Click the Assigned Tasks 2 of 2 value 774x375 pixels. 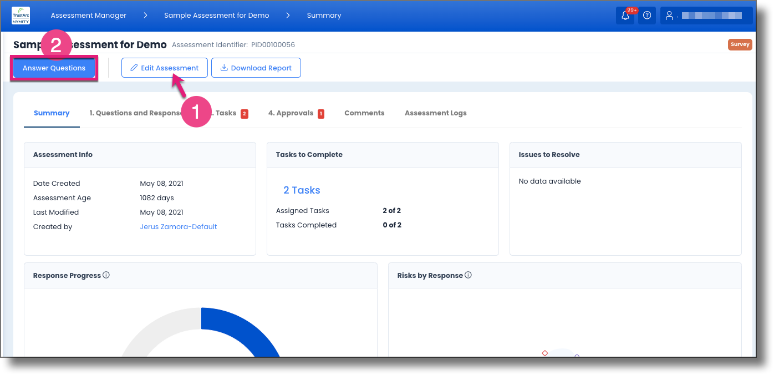coord(392,211)
